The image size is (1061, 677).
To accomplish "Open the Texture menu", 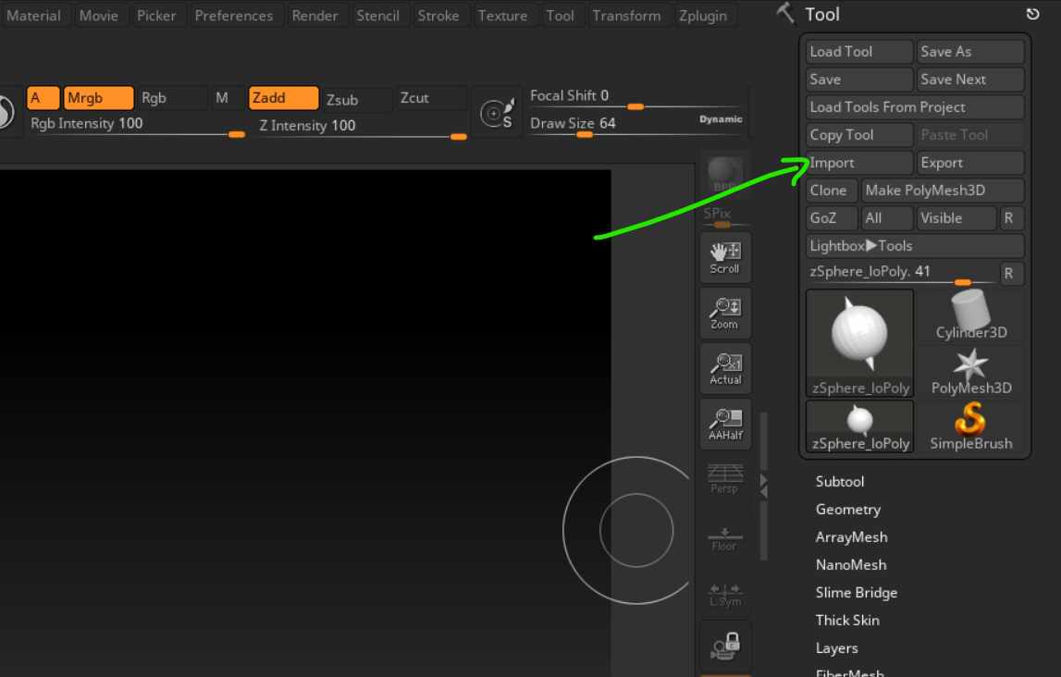I will (x=502, y=16).
